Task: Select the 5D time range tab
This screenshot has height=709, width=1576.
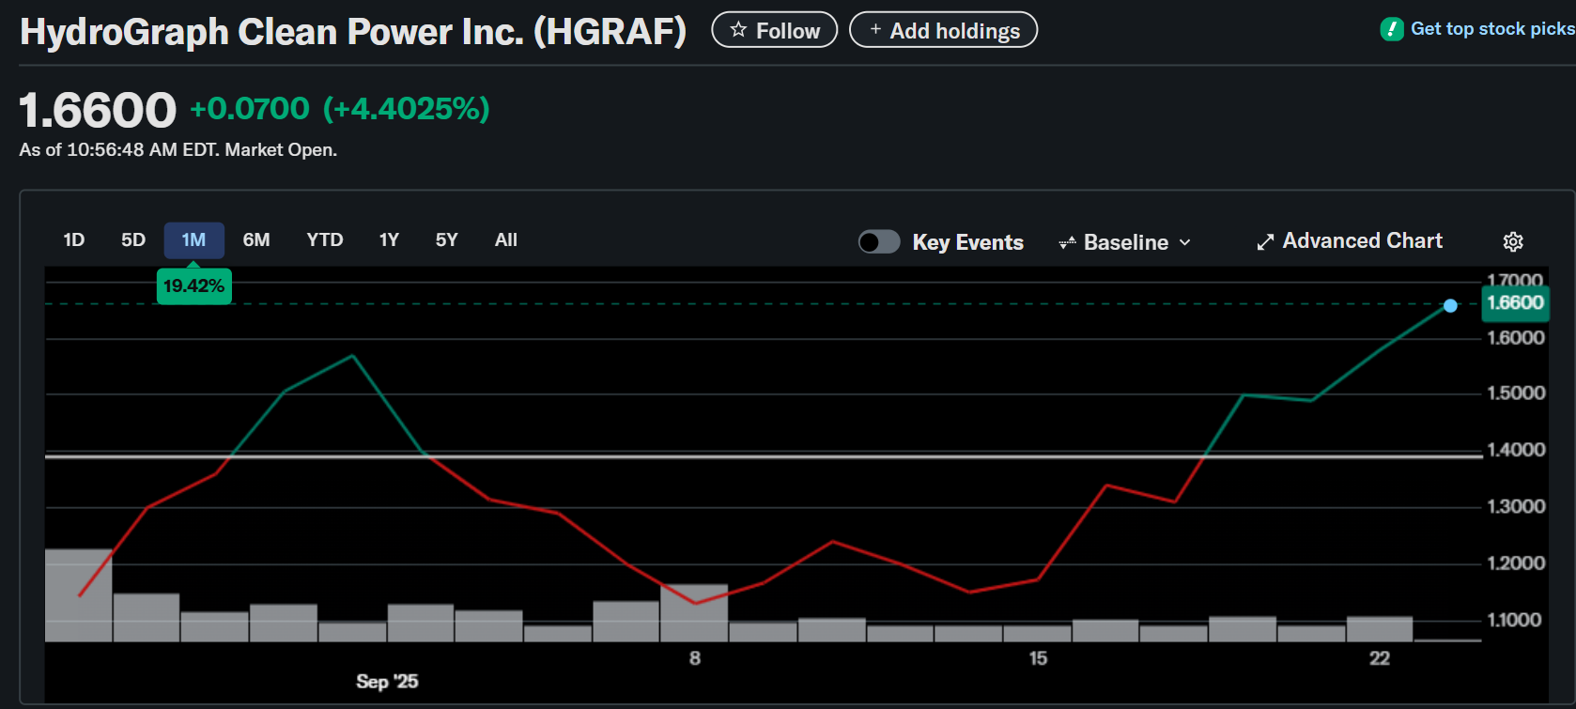Action: coord(133,240)
